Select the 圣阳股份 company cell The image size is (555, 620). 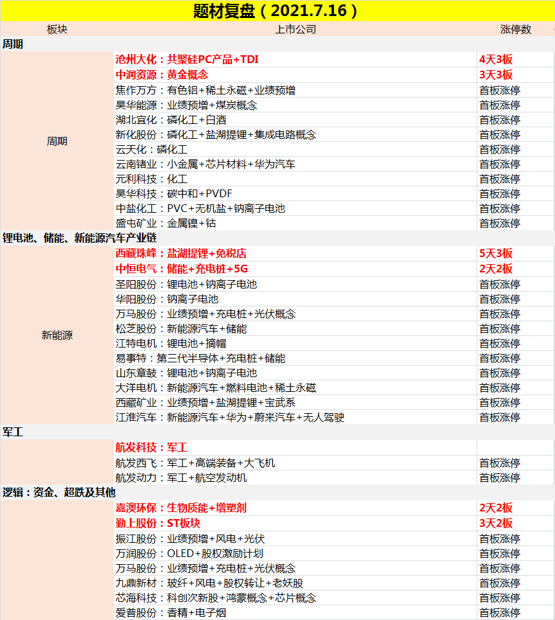point(295,284)
